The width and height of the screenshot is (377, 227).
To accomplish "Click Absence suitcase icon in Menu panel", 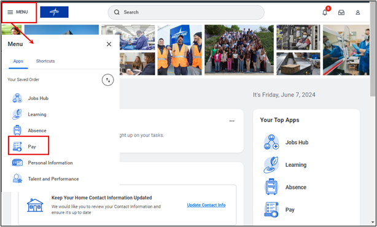I will [x=17, y=131].
